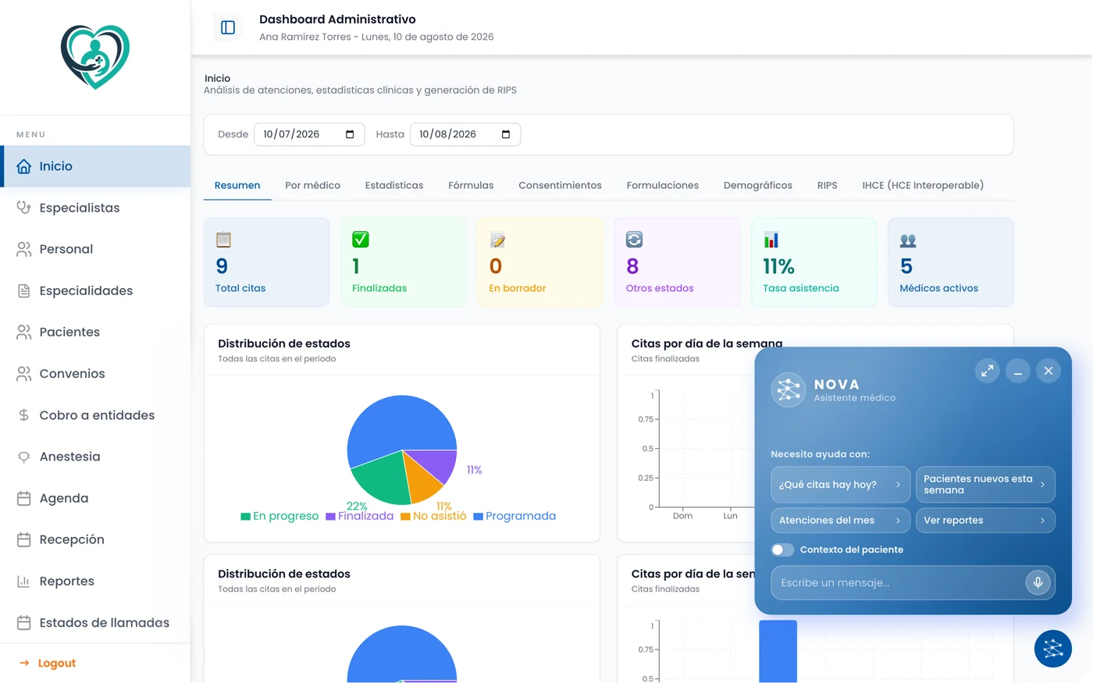Click the people icon on Médicos activos card

coord(908,240)
